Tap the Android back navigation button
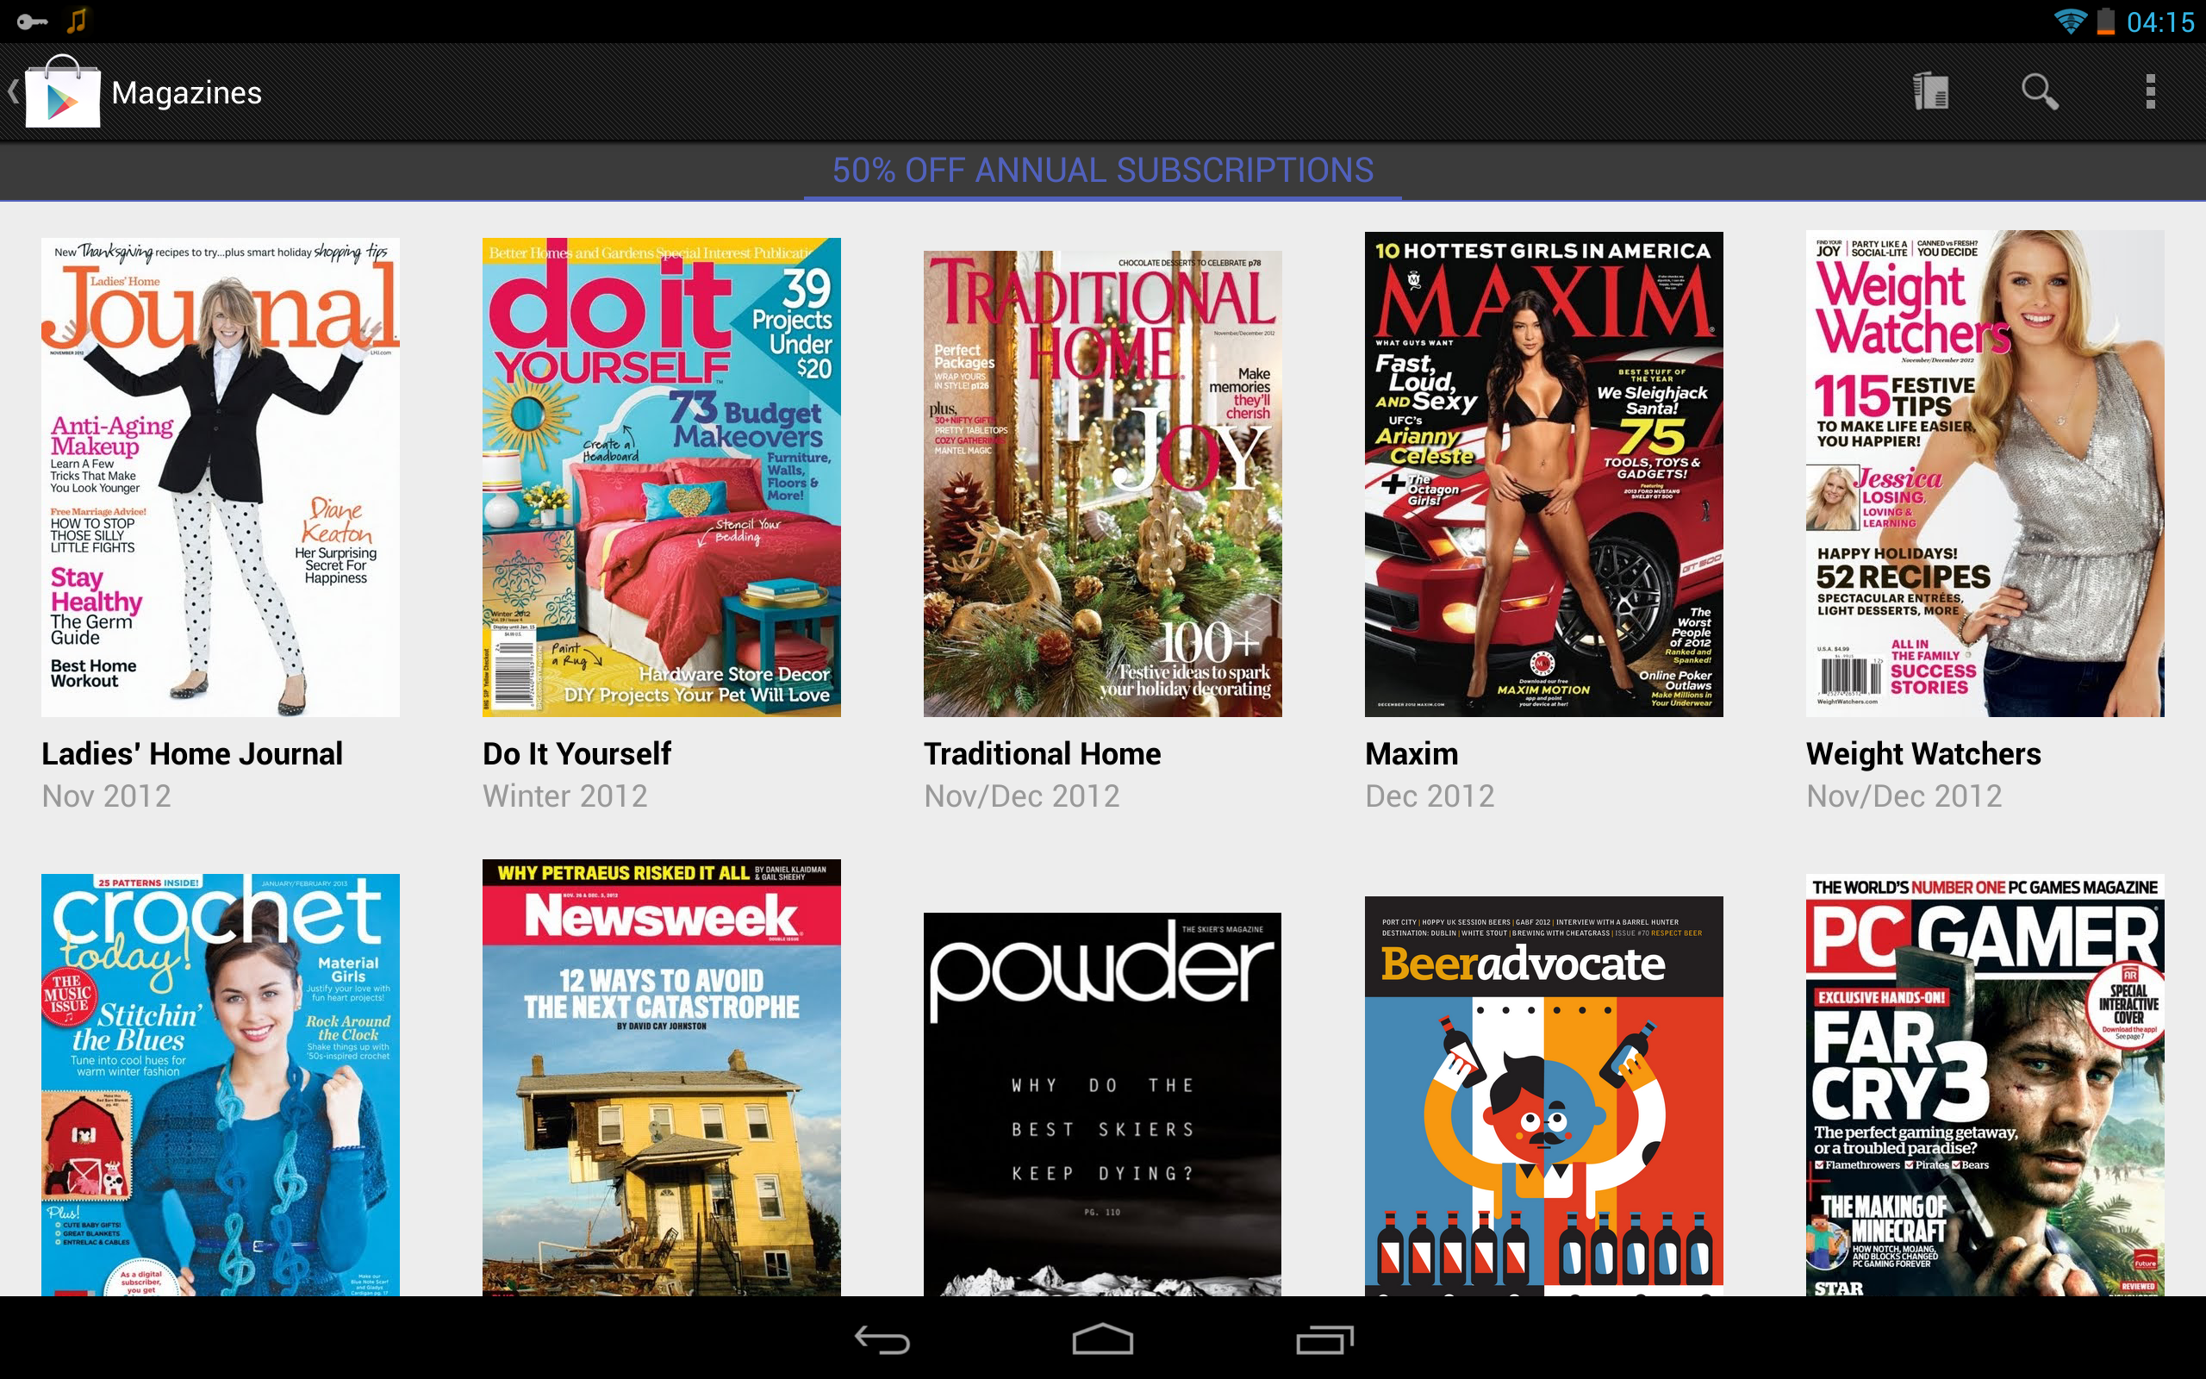Screen dimensions: 2206x1379 pos(882,1338)
